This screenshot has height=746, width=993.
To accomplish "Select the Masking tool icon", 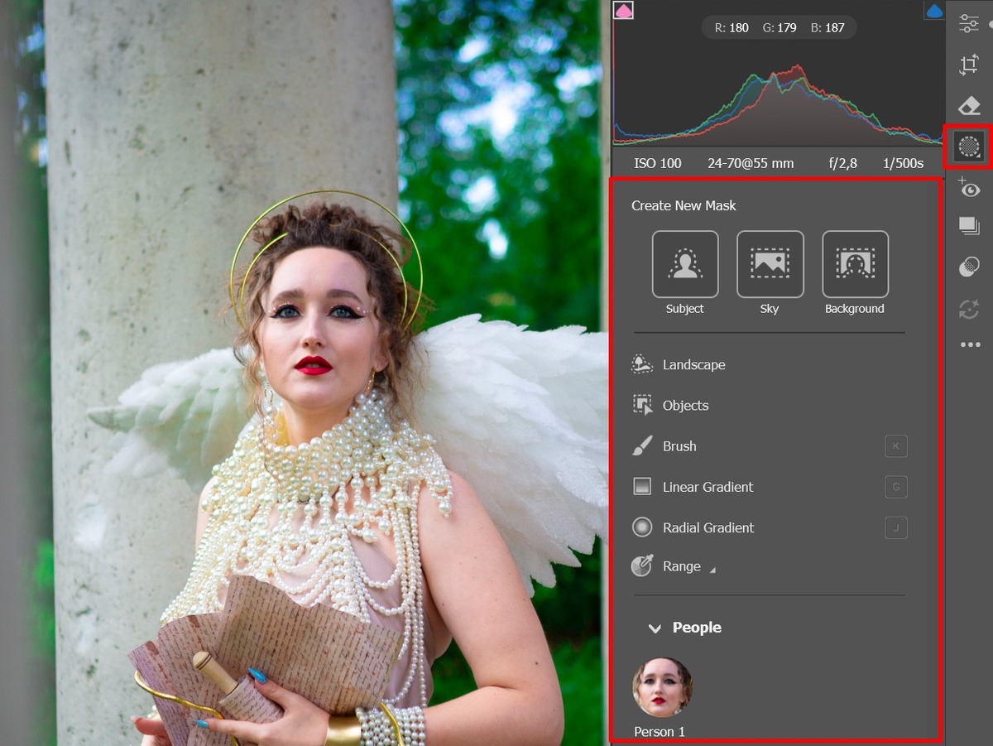I will coord(968,147).
